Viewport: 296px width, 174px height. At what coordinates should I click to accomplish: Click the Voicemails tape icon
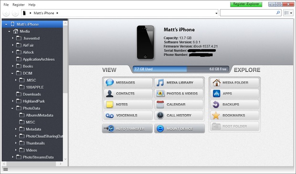[x=109, y=116]
